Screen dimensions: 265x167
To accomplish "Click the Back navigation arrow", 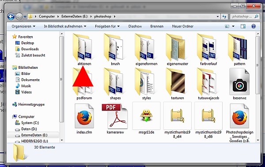I will coord(11,17).
